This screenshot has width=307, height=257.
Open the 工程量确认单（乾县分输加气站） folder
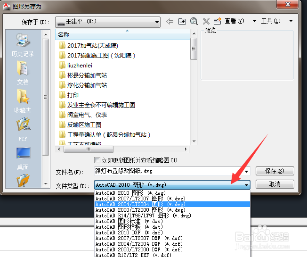click(x=105, y=135)
